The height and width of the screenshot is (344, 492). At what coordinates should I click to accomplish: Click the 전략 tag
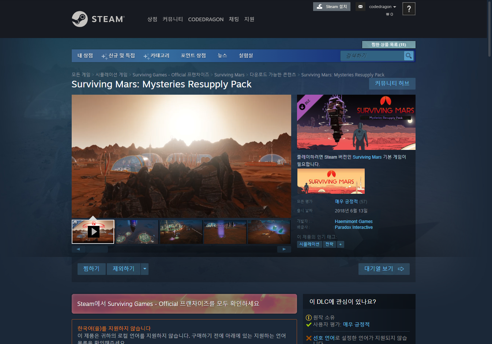point(330,244)
